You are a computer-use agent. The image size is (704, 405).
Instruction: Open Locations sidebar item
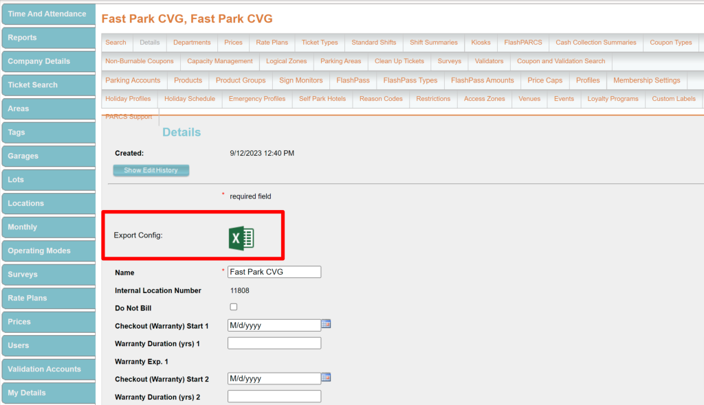[x=49, y=204]
